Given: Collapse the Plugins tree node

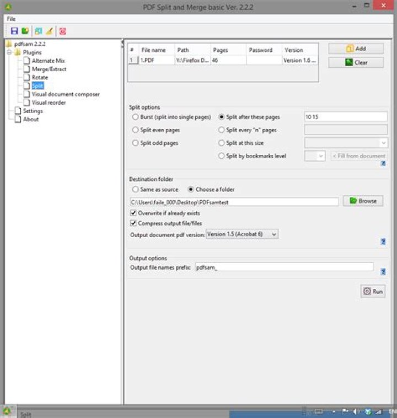Looking at the screenshot, I should click(x=9, y=52).
